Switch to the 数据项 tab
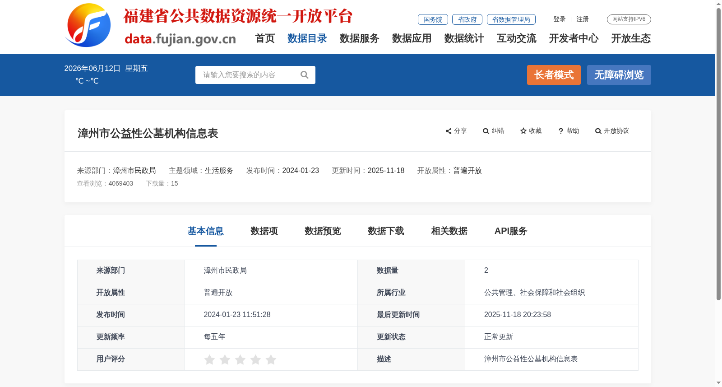Screen dimensions: 722x387 click(x=264, y=231)
